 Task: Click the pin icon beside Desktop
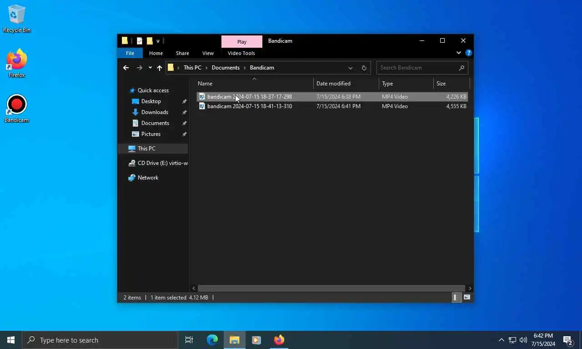coord(184,101)
